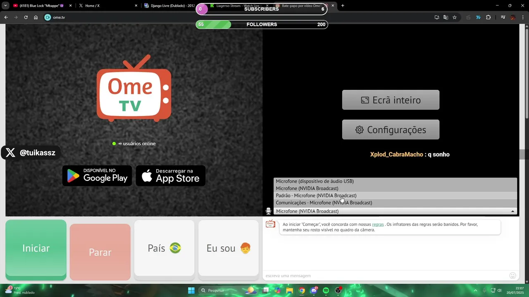Image resolution: width=529 pixels, height=297 pixels.
Task: Open Discord from the taskbar
Action: coord(314,290)
